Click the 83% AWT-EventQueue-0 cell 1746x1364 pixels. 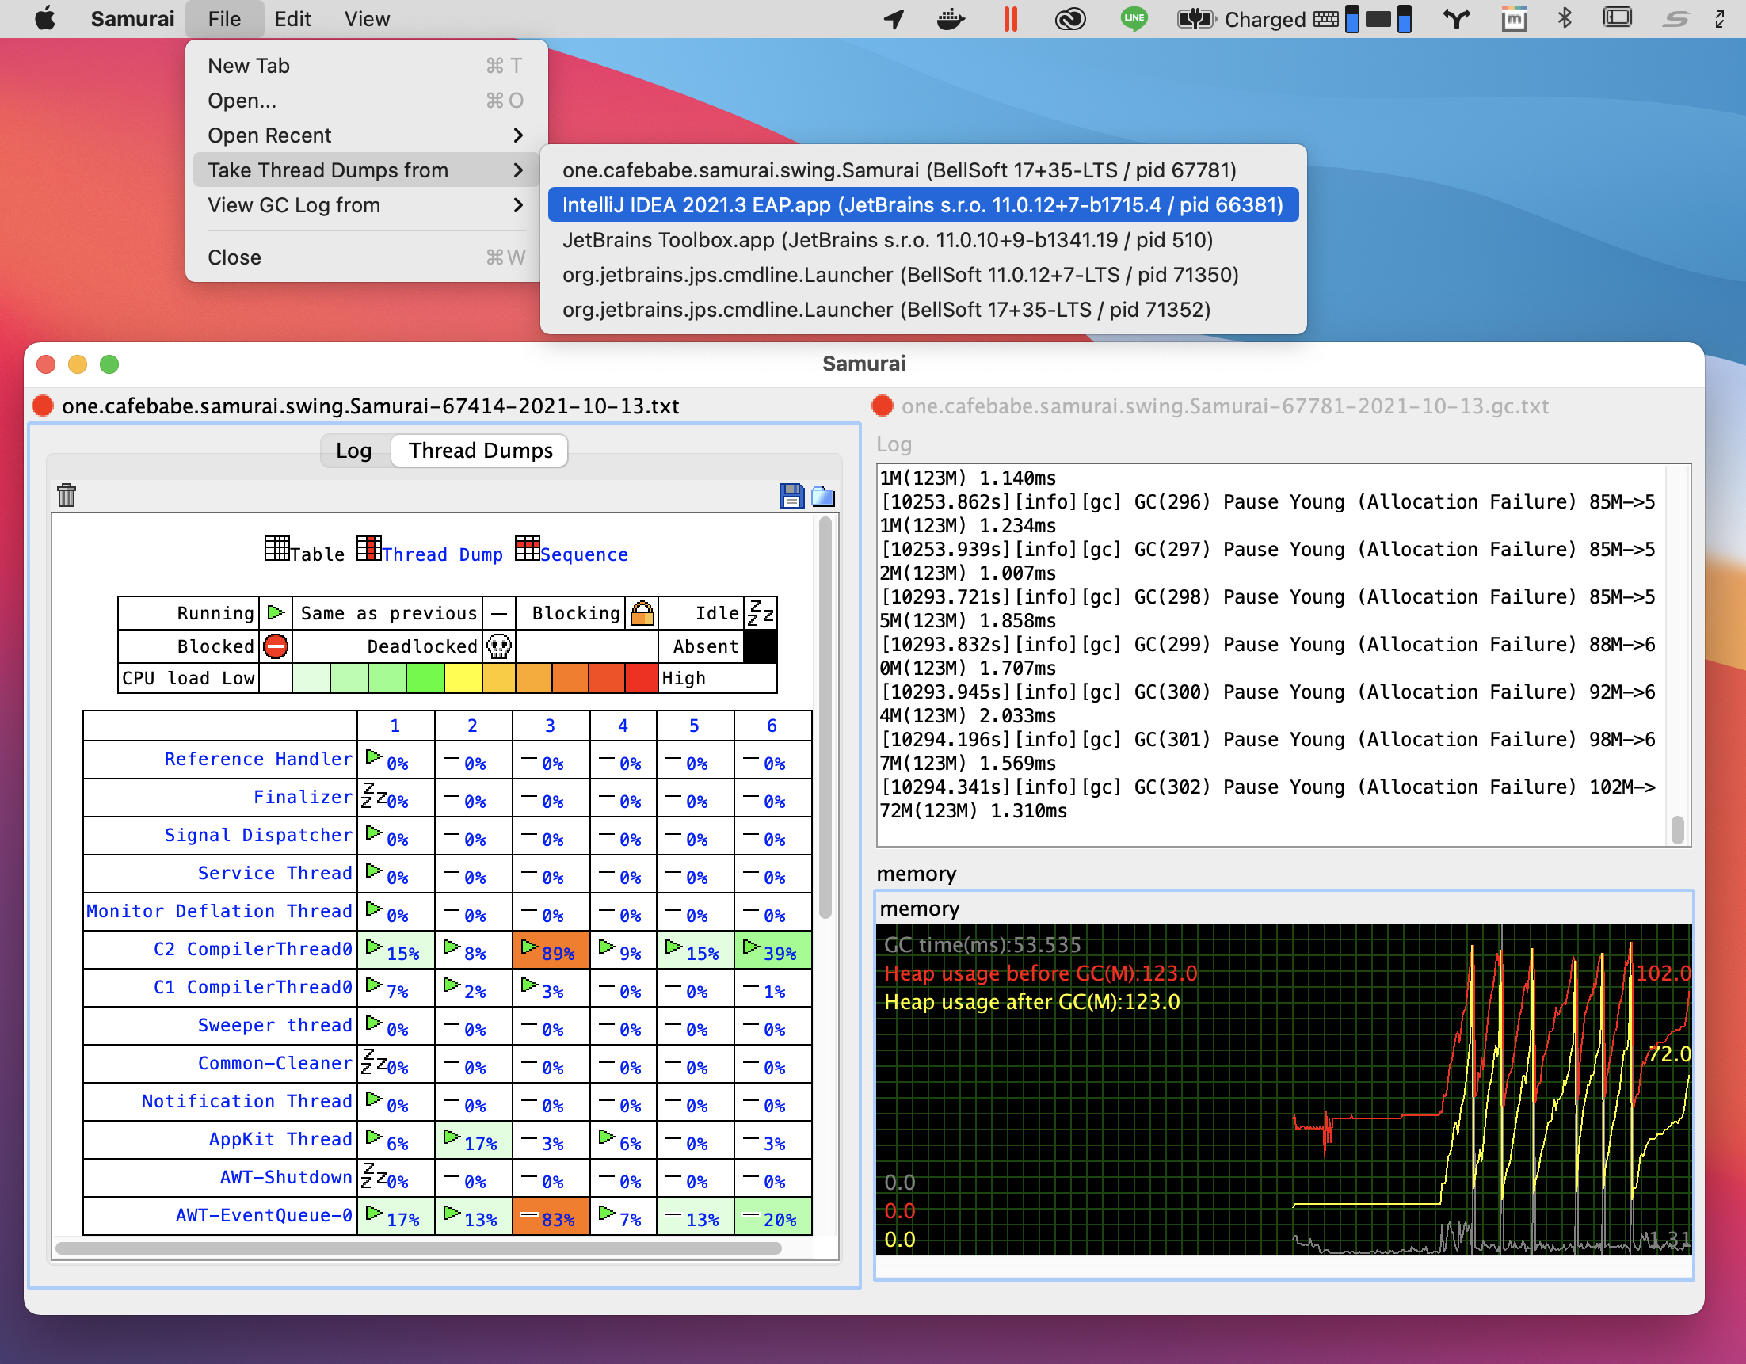coord(551,1216)
